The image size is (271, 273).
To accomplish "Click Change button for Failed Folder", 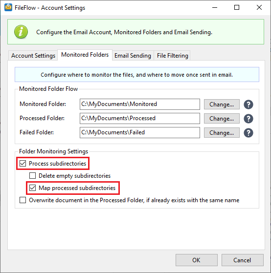I will [222, 133].
